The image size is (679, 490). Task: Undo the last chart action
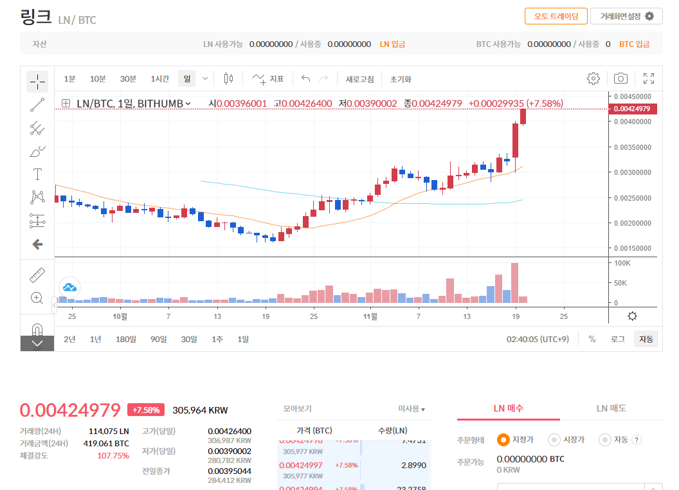pos(305,78)
